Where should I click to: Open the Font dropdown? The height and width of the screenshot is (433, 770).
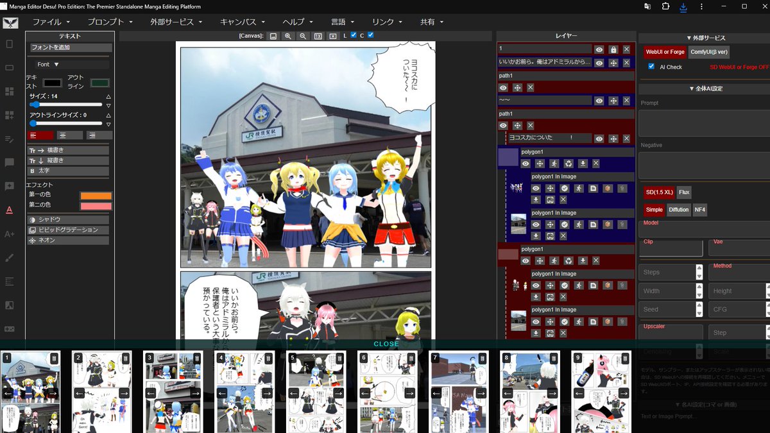pos(72,64)
